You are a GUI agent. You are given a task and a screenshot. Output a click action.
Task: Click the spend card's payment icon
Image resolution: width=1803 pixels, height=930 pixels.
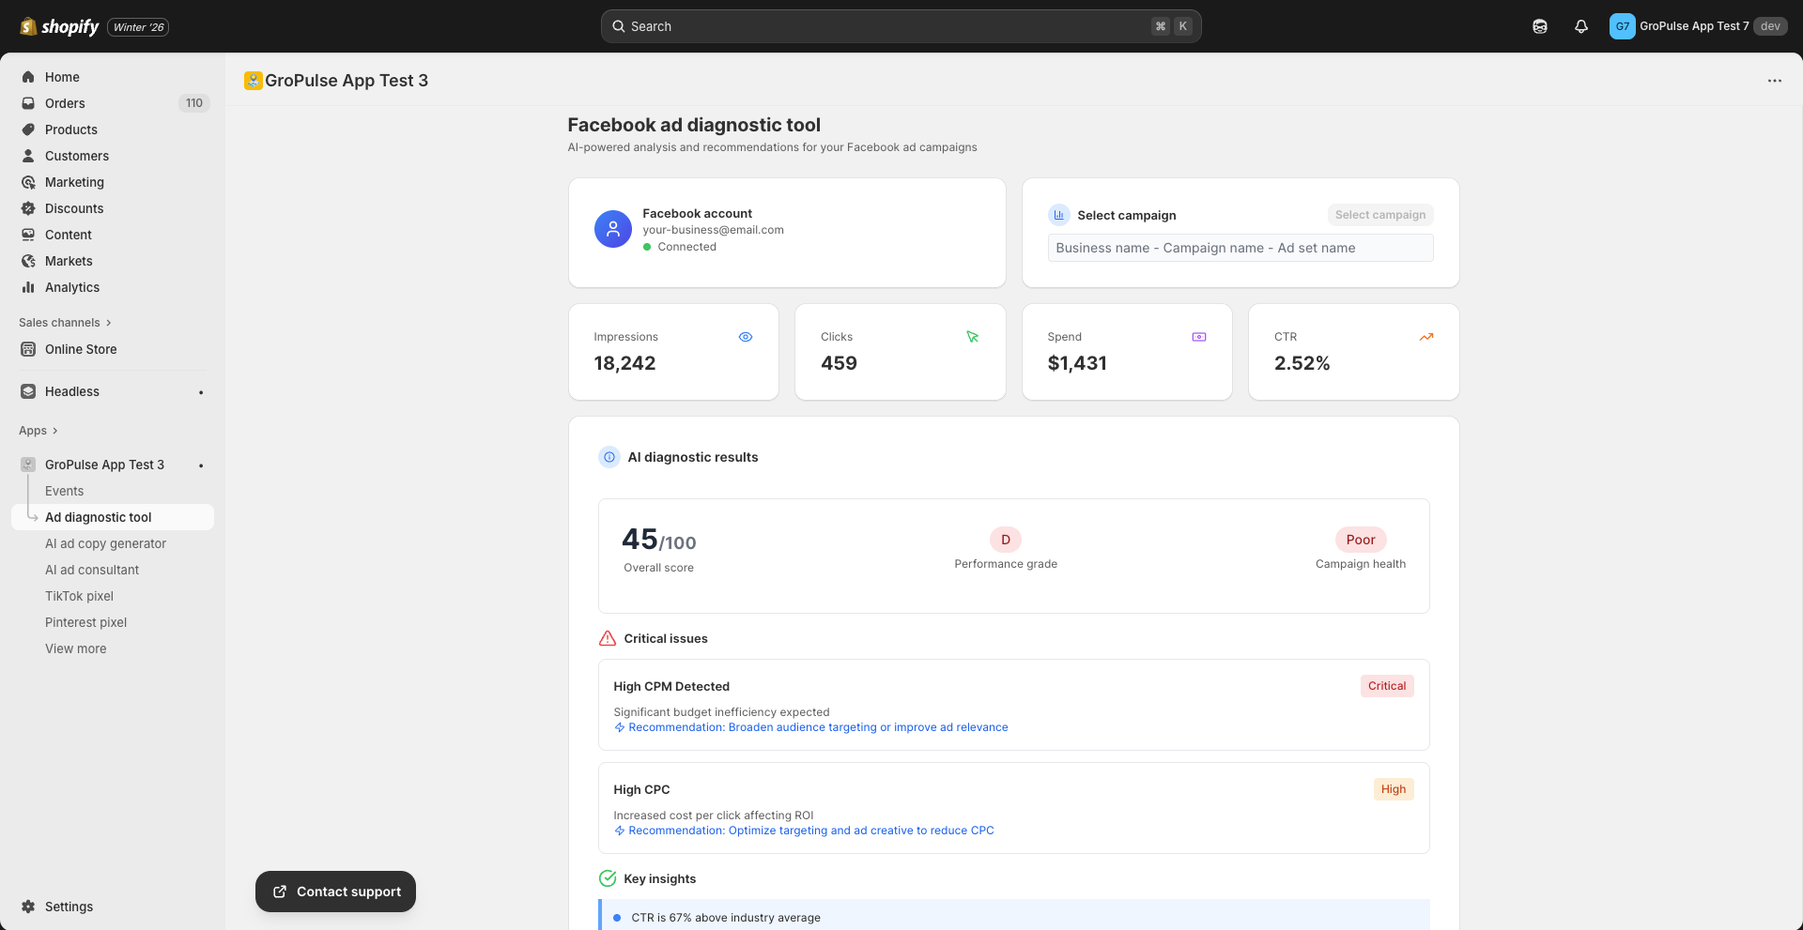click(1199, 336)
